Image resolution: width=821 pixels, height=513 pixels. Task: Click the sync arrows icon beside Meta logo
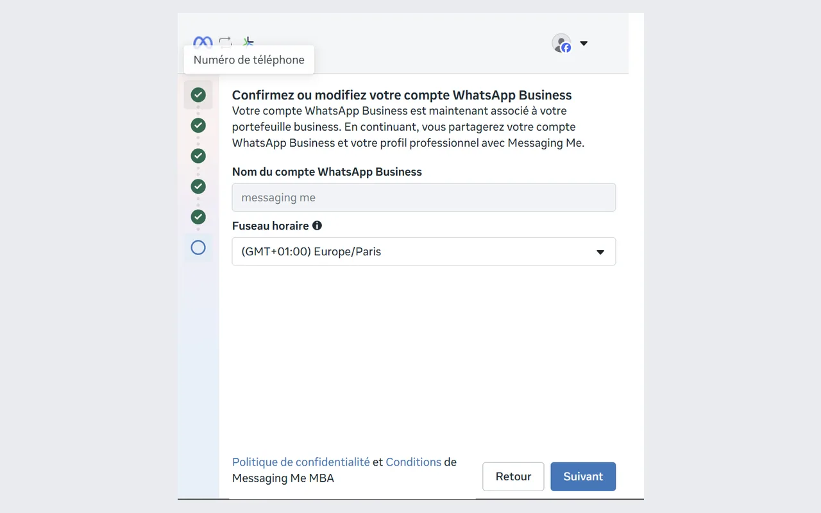[225, 42]
